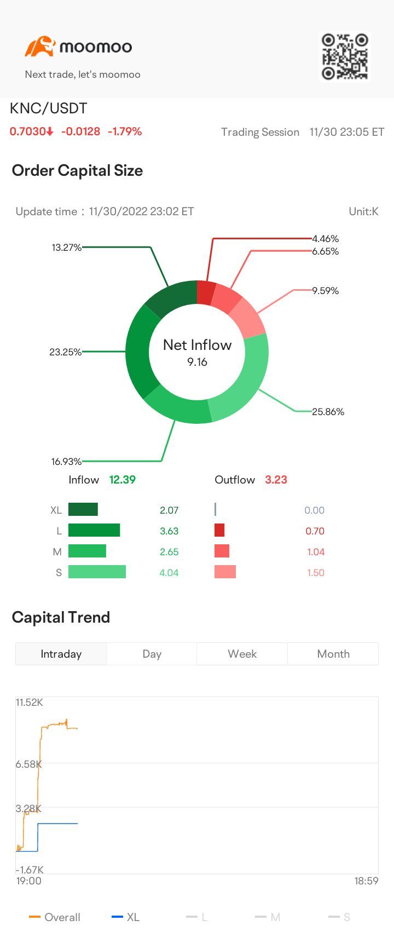Toggle the XL legend series

click(x=125, y=917)
